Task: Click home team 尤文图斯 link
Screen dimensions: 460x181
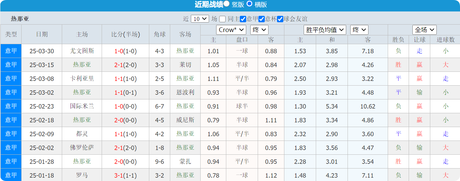Action: click(82, 51)
